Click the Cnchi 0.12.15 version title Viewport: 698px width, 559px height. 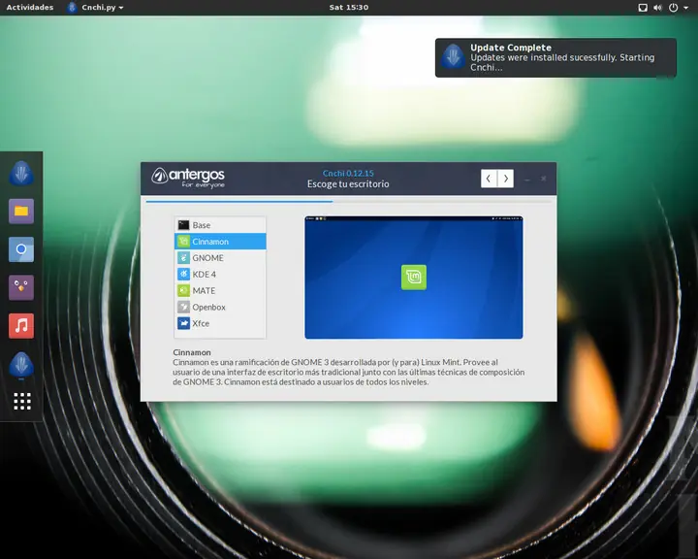pyautogui.click(x=348, y=173)
